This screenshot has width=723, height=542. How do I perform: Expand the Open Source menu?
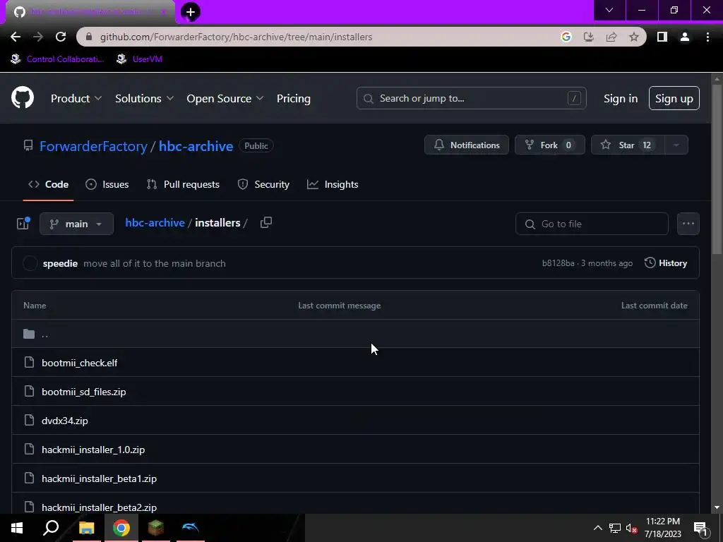click(225, 98)
